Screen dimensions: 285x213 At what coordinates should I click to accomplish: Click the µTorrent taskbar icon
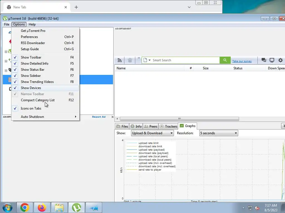coord(77,207)
